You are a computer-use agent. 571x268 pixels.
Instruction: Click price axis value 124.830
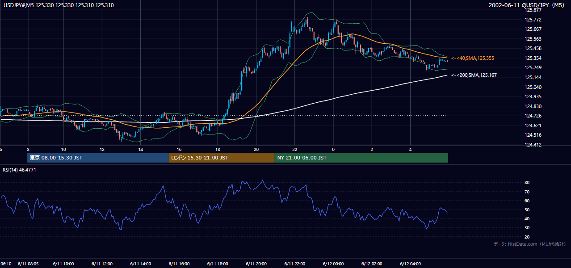[x=533, y=106]
